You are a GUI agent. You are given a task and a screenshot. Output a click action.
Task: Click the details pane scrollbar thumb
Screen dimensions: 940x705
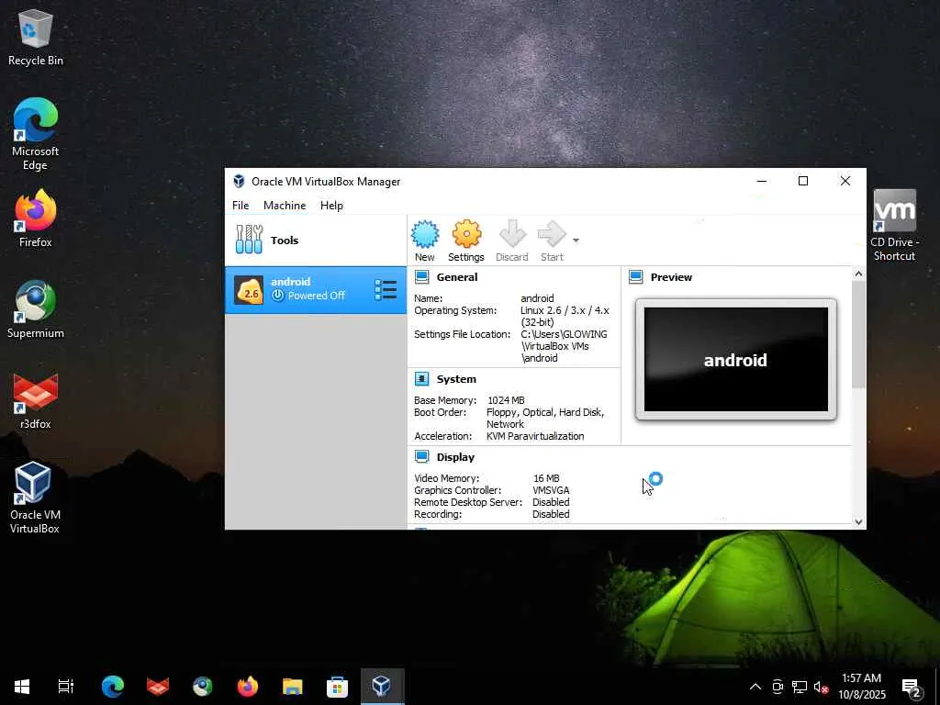tap(858, 334)
